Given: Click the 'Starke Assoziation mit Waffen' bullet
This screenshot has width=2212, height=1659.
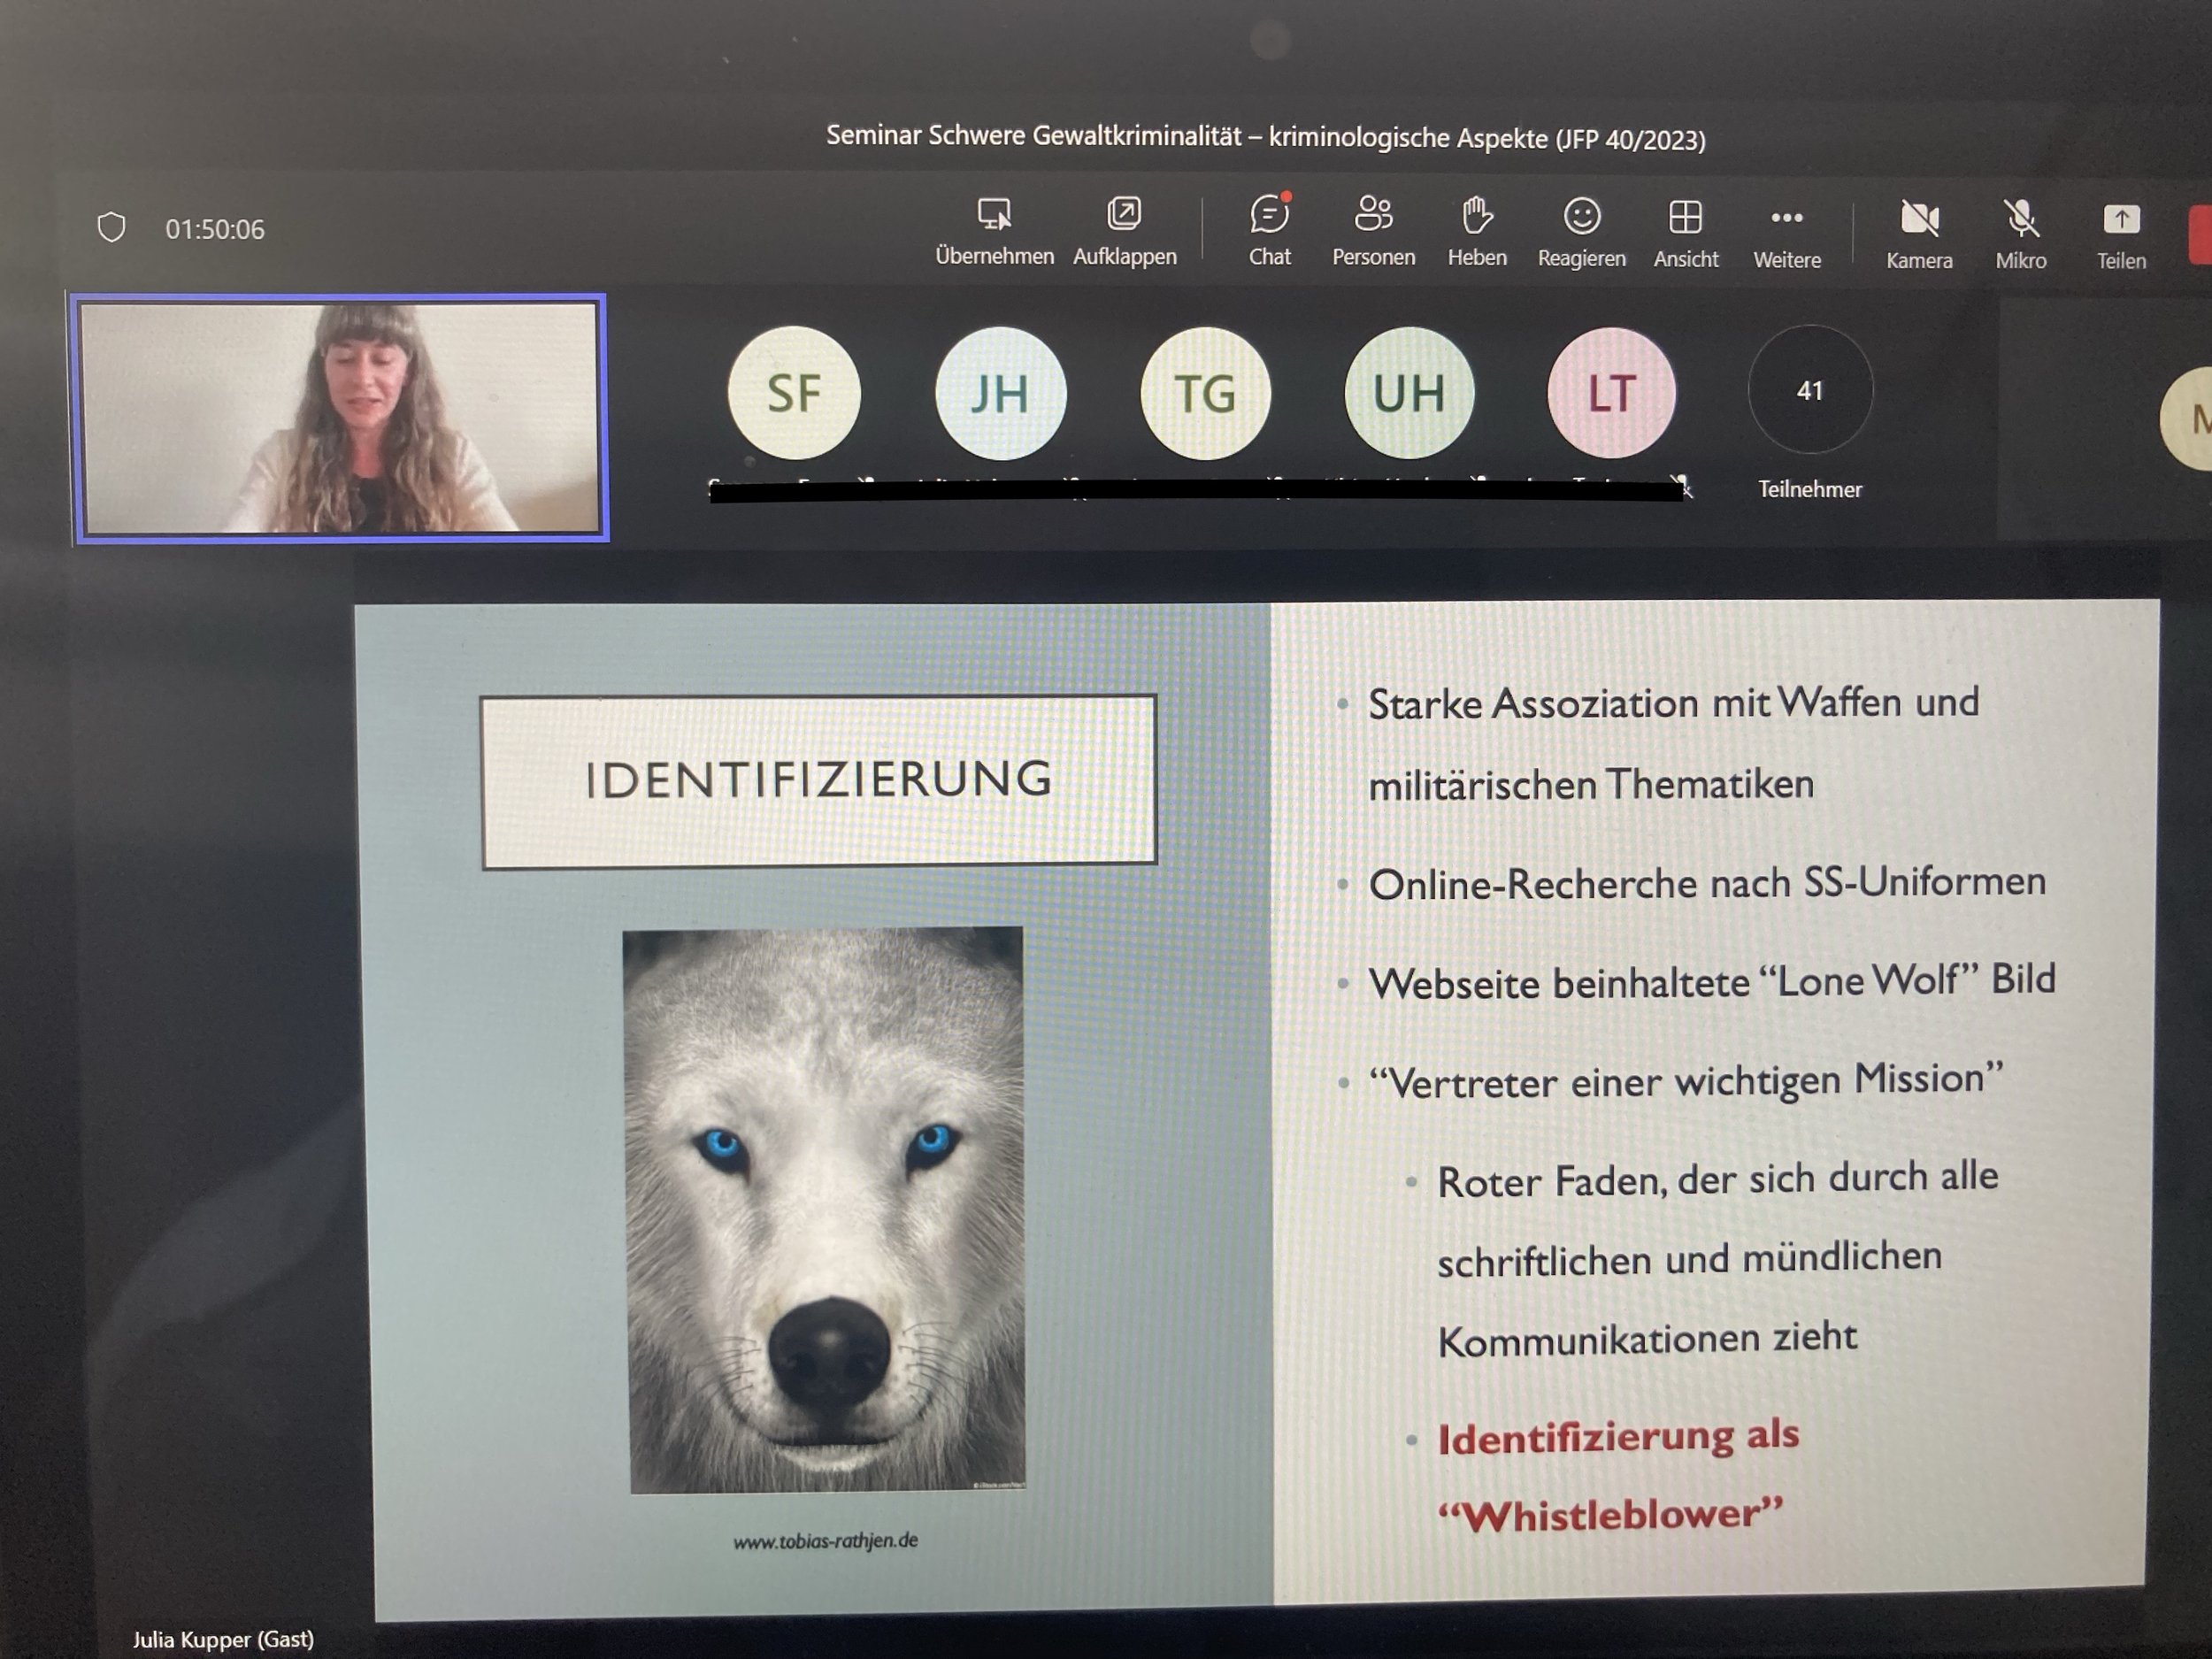Looking at the screenshot, I should pyautogui.click(x=1673, y=743).
